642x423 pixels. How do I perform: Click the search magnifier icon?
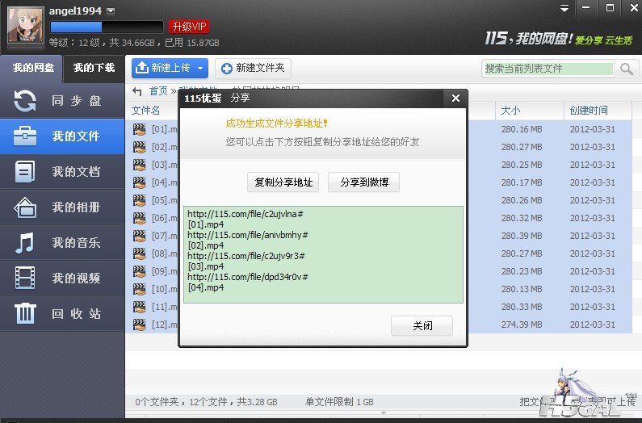tap(627, 69)
